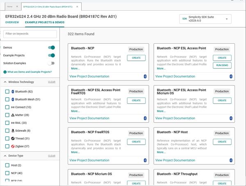246x186 pixels.
Task: Click Bluetooth icon on ESL Access Point Micrium OS card
Action: click(231, 118)
